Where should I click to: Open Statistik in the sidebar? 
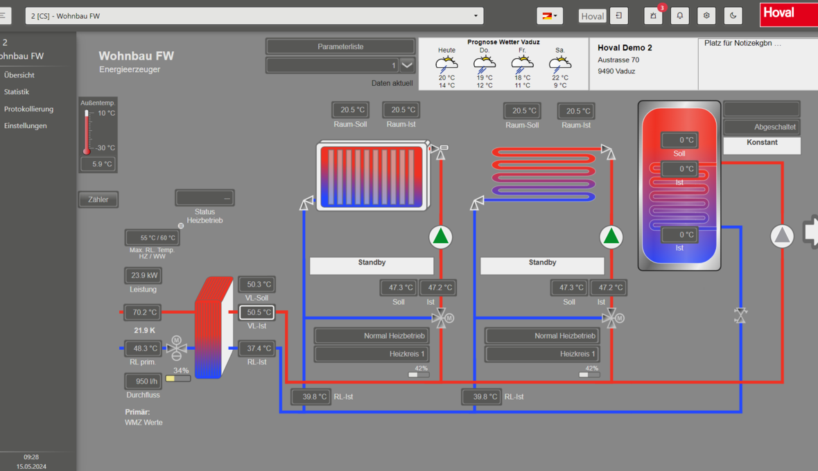point(17,92)
